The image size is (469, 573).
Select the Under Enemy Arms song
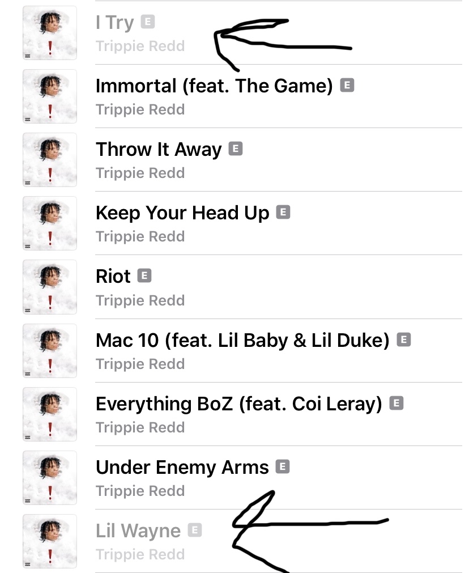(x=278, y=478)
